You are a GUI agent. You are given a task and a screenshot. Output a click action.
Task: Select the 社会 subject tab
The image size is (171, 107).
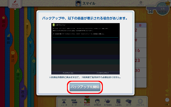(x=23, y=92)
